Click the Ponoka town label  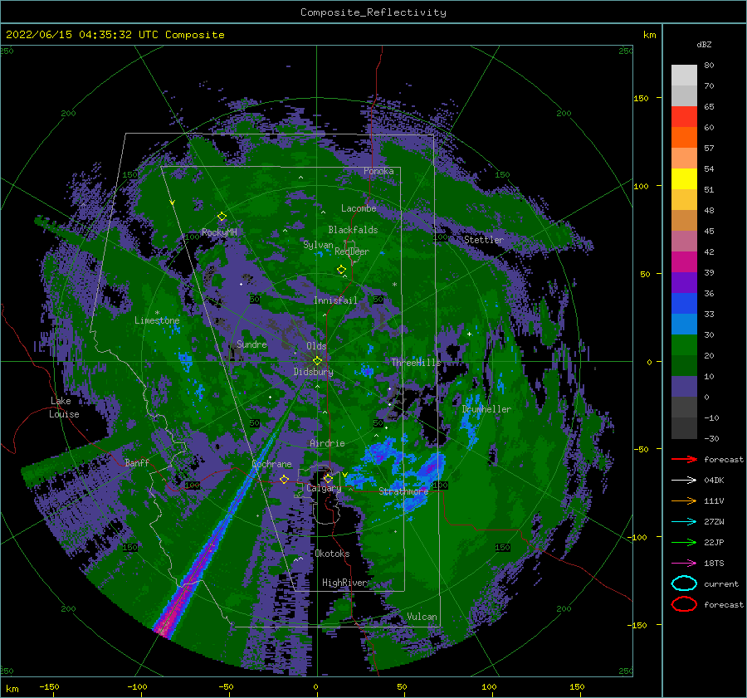click(x=378, y=171)
